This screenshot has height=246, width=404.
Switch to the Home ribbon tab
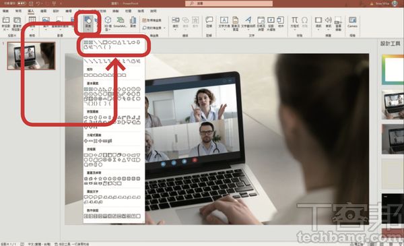click(18, 11)
